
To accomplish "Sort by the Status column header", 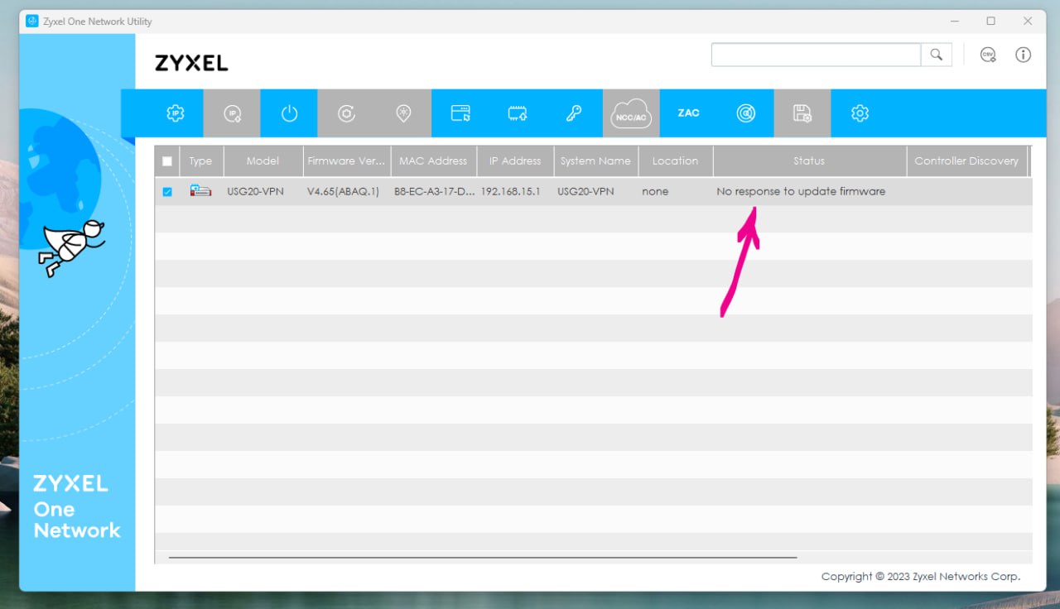I will (x=809, y=161).
